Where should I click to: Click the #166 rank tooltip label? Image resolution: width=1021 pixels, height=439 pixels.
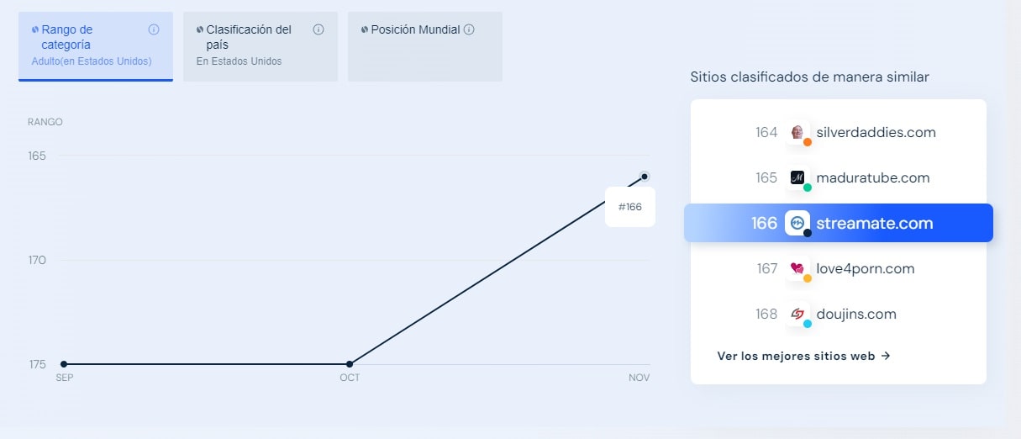pos(630,207)
